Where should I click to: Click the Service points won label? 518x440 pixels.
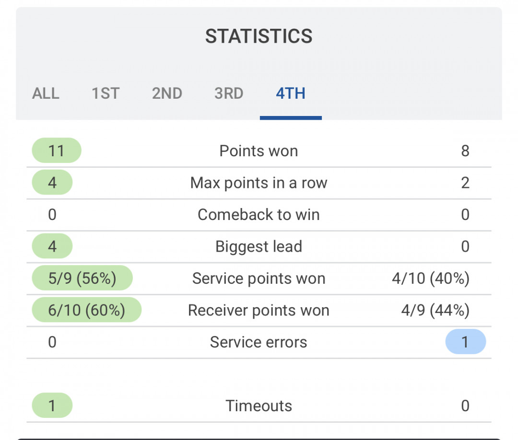[259, 278]
